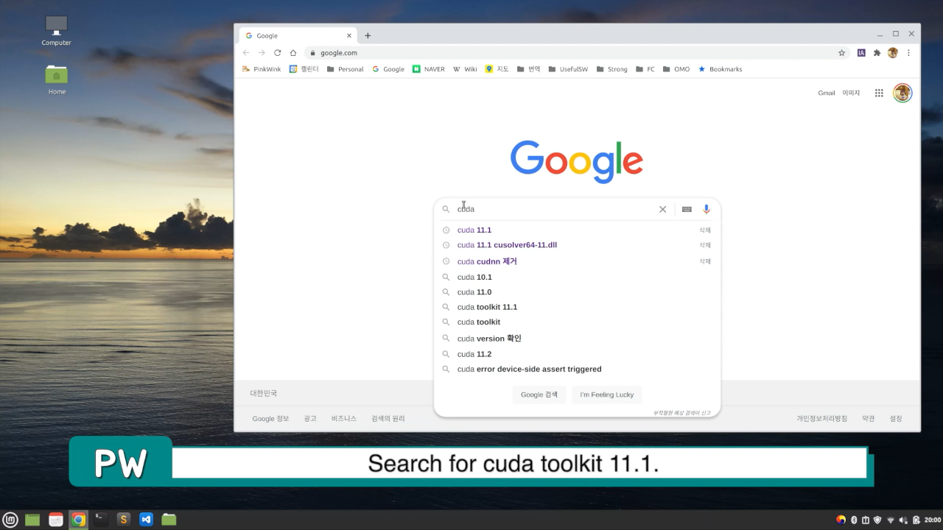Expand the Strong bookmarks folder

click(611, 69)
